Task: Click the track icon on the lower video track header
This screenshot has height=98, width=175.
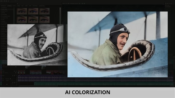Action: click(x=1, y=71)
